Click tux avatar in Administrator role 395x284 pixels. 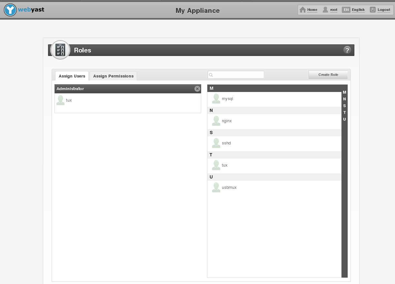tap(60, 100)
